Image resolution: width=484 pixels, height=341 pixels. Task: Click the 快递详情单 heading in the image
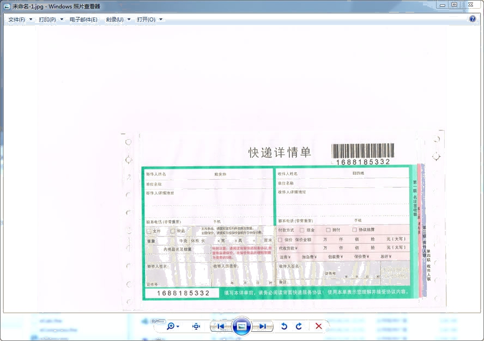pos(280,153)
